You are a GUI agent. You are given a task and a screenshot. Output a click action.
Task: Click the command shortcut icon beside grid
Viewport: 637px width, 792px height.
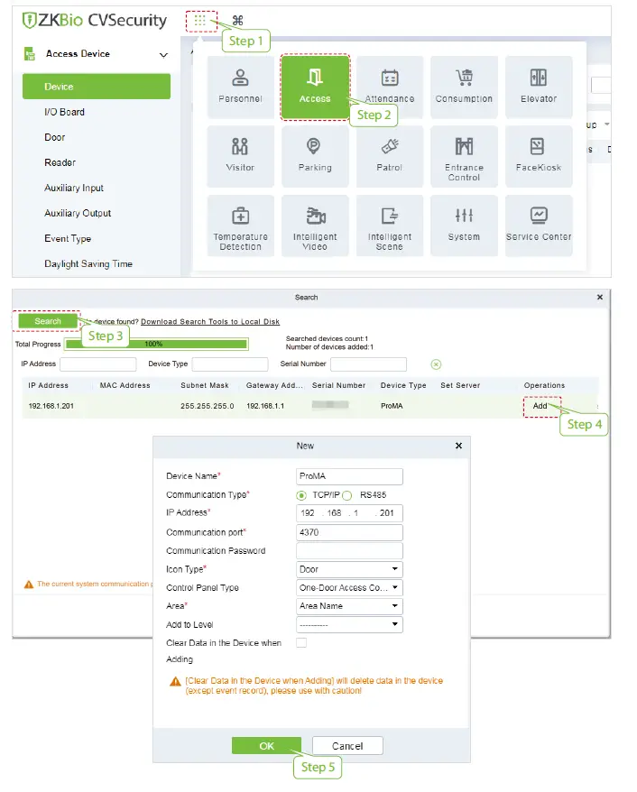tap(237, 21)
